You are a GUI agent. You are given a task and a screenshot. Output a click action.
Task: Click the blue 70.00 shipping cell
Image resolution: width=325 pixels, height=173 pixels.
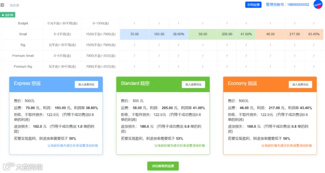pyautogui.click(x=135, y=34)
